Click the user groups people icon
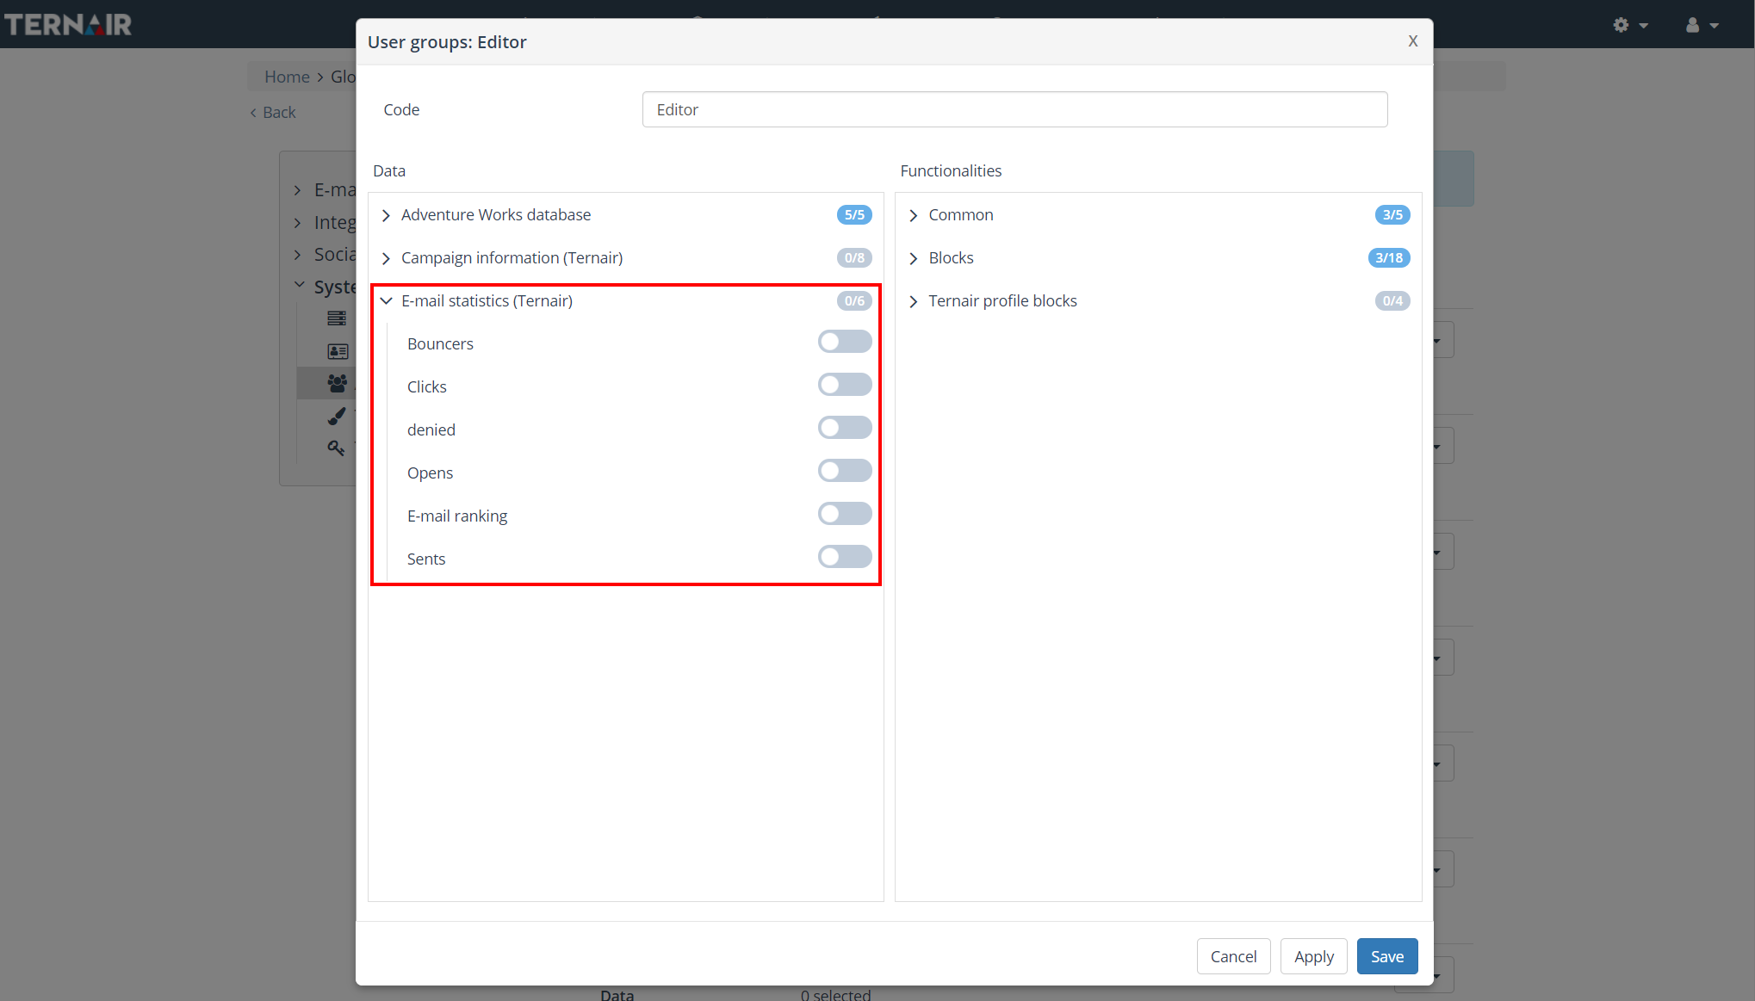 pyautogui.click(x=338, y=383)
